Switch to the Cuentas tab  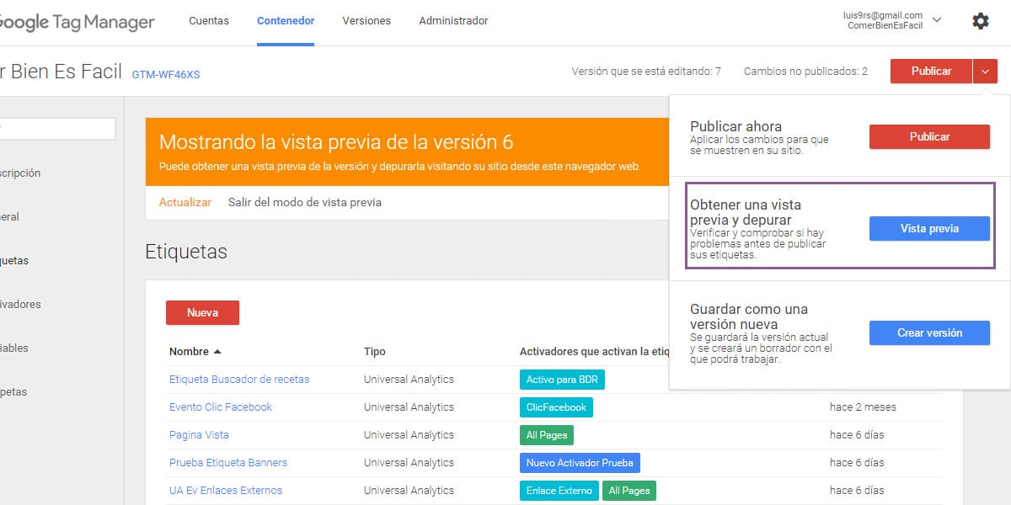tap(209, 21)
